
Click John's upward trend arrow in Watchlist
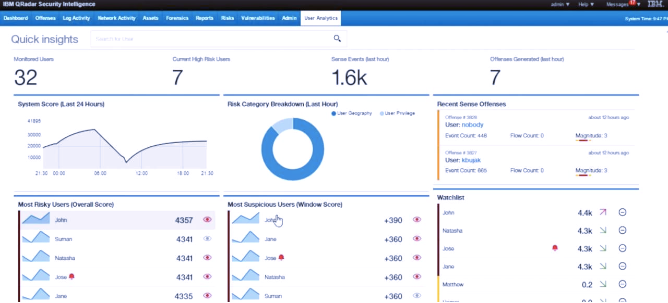(x=603, y=212)
